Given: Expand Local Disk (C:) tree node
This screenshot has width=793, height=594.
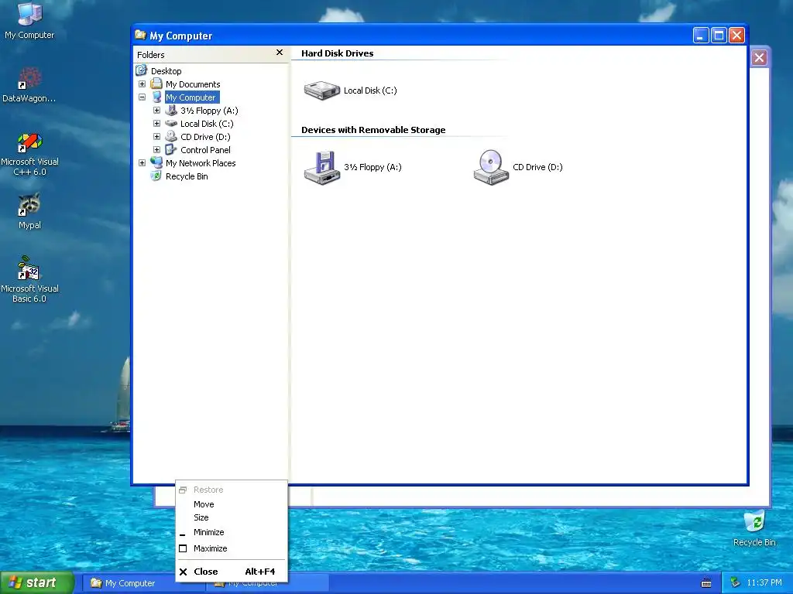Looking at the screenshot, I should point(156,123).
